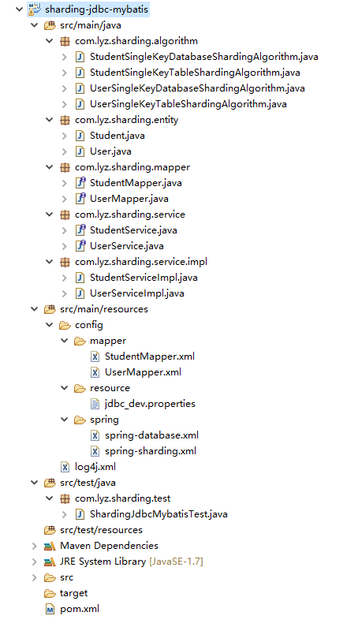Click the com.lyz.sharding.service.impl package icon
358x627 pixels.
coord(65,262)
